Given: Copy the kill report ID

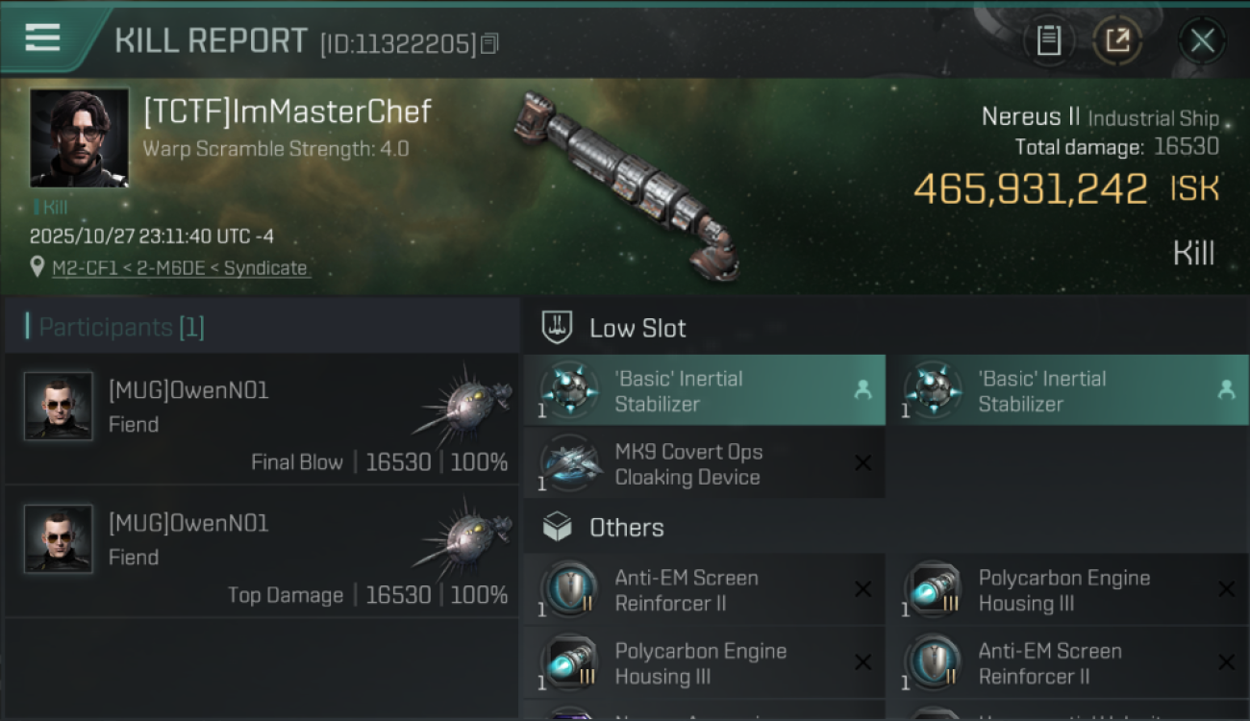Looking at the screenshot, I should [x=489, y=43].
